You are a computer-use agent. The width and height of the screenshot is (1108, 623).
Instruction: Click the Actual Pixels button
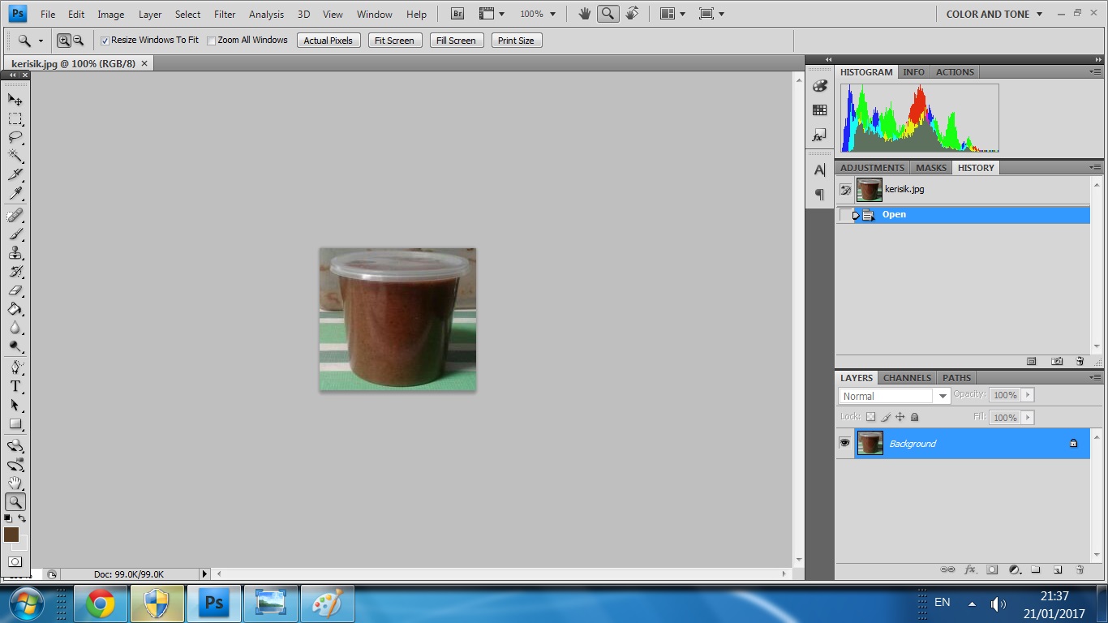point(328,41)
